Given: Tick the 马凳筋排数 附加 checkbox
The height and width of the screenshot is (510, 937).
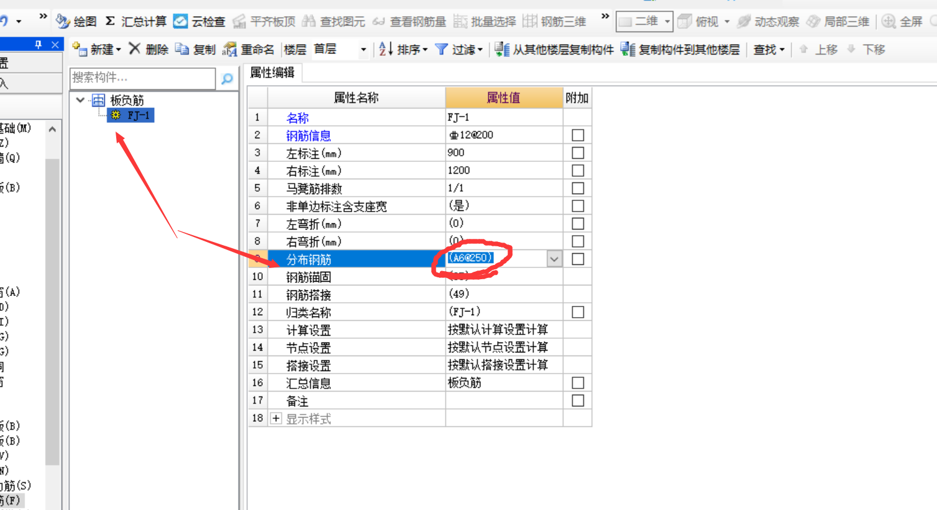Looking at the screenshot, I should (578, 188).
